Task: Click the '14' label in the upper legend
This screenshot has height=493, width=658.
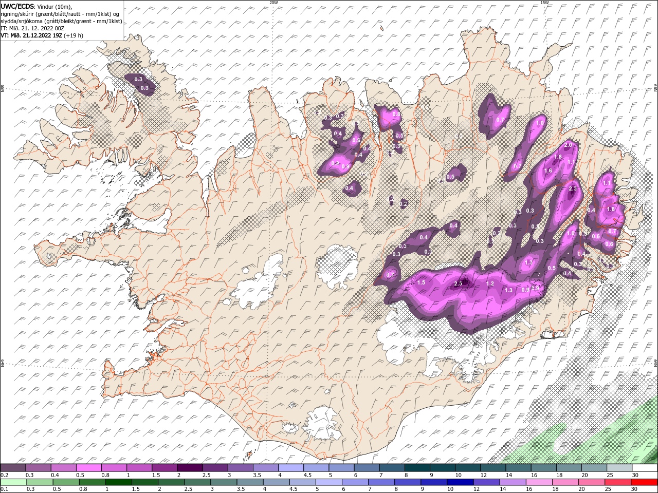Action: [508, 475]
